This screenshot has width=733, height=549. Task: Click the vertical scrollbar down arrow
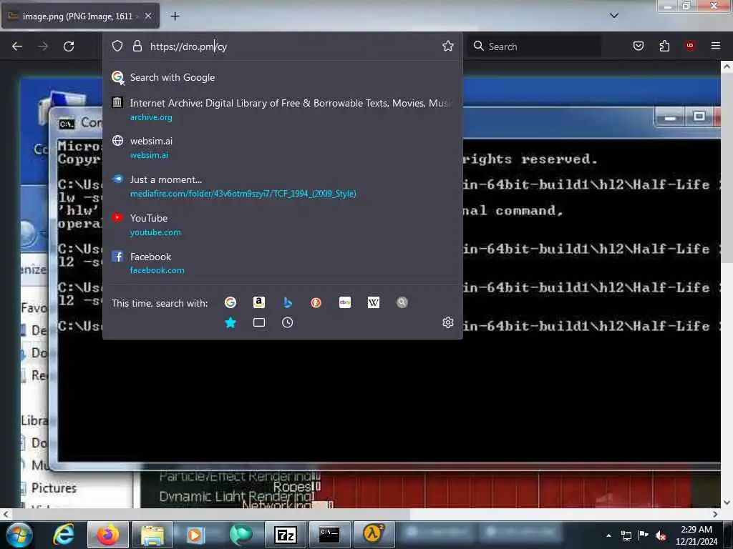[x=727, y=503]
